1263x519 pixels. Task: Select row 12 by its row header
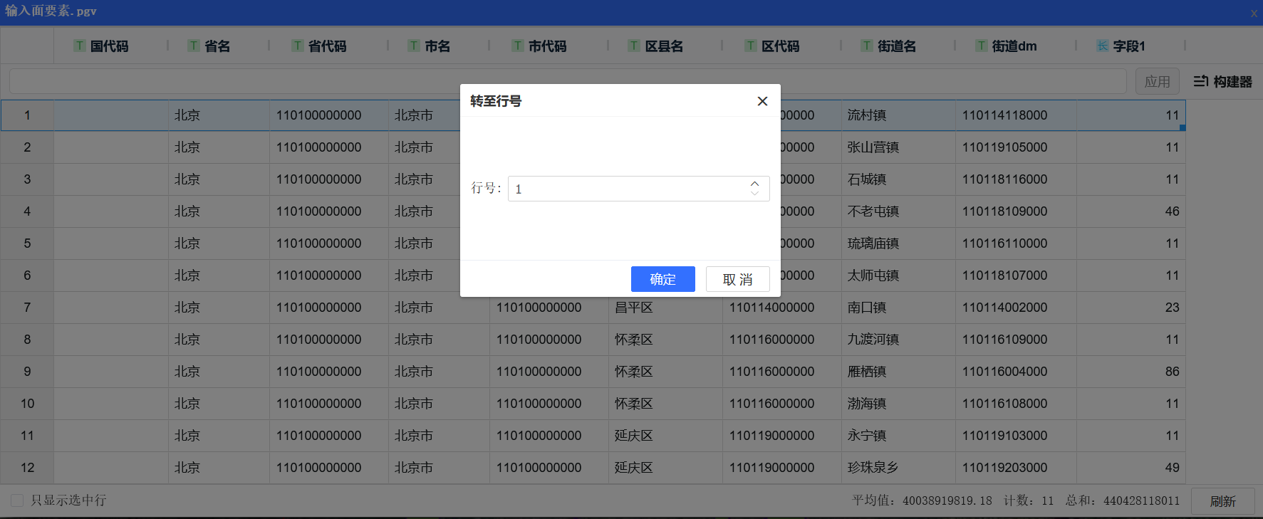[x=27, y=468]
